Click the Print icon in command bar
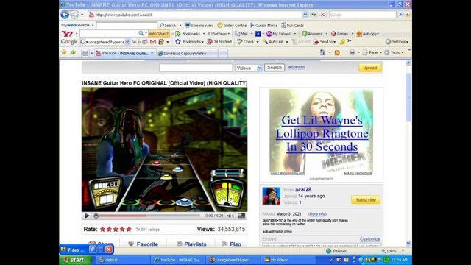Screen dimensions: 471x265 pos(353,52)
